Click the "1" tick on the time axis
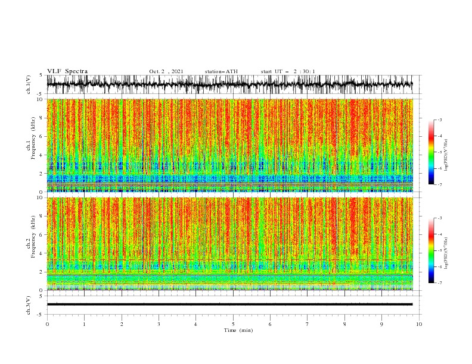 click(x=84, y=324)
